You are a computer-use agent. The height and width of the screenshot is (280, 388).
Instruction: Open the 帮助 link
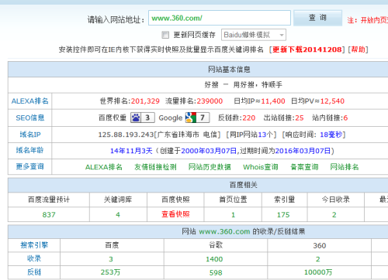tap(358, 50)
